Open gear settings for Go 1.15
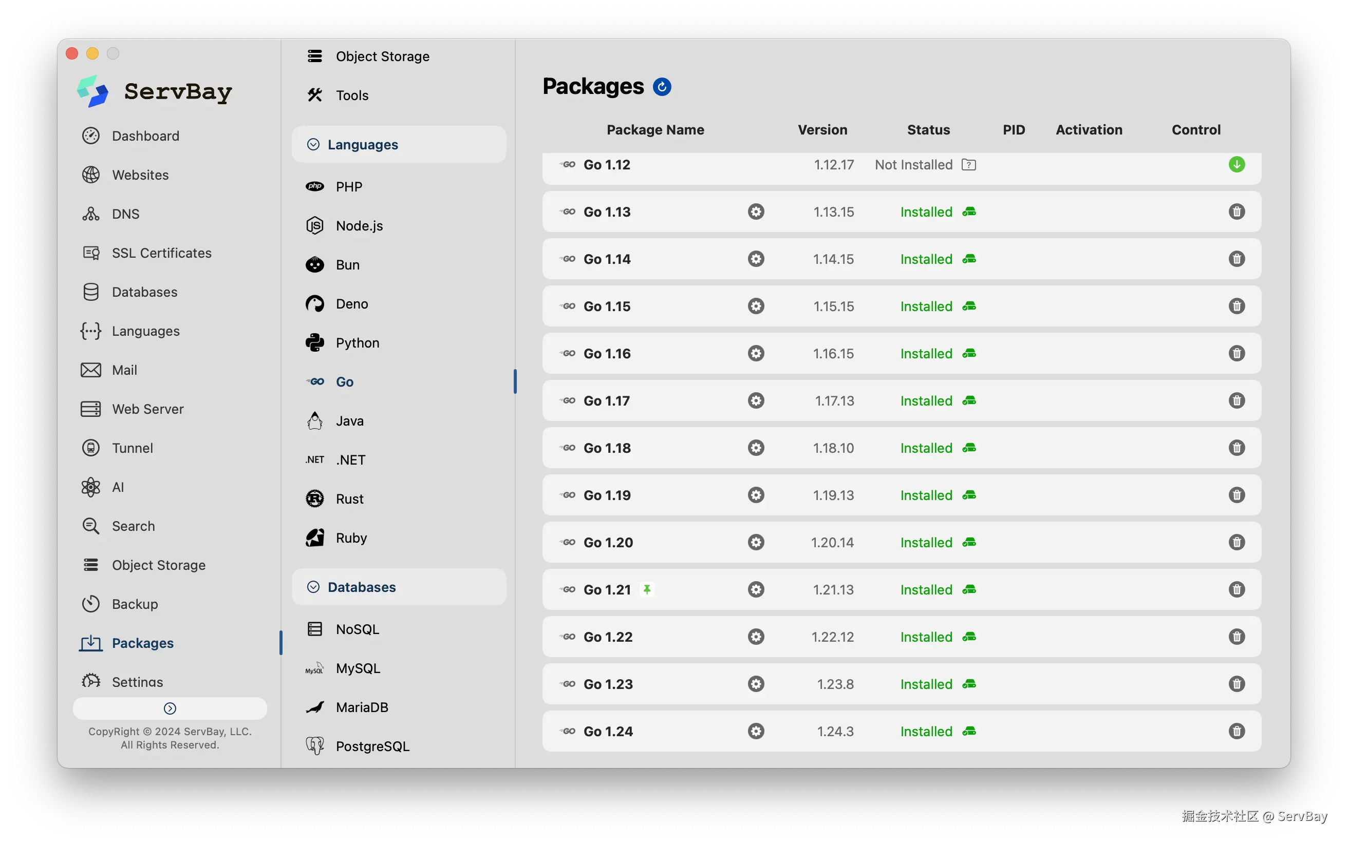The width and height of the screenshot is (1348, 844). tap(756, 306)
